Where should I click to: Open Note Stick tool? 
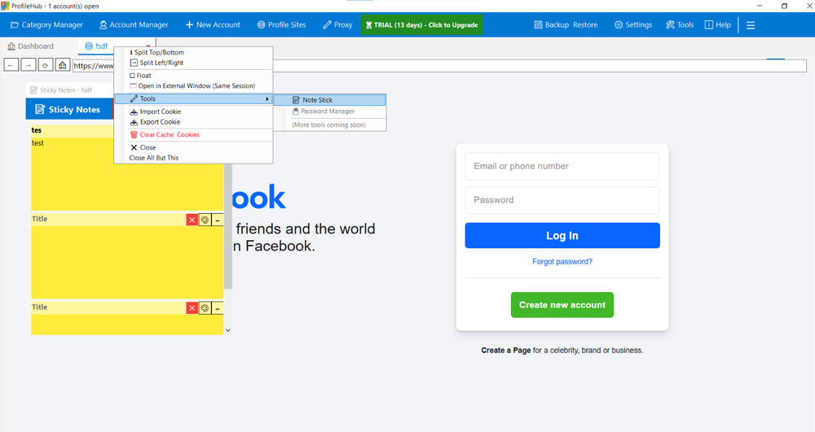[329, 100]
